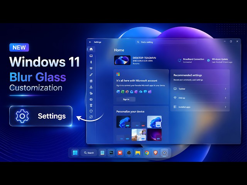This screenshot has width=247, height=185.
Task: Open the Dial-up recommended setting
Action: click(200, 98)
